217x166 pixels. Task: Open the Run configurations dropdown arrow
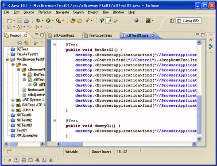[x=53, y=20]
